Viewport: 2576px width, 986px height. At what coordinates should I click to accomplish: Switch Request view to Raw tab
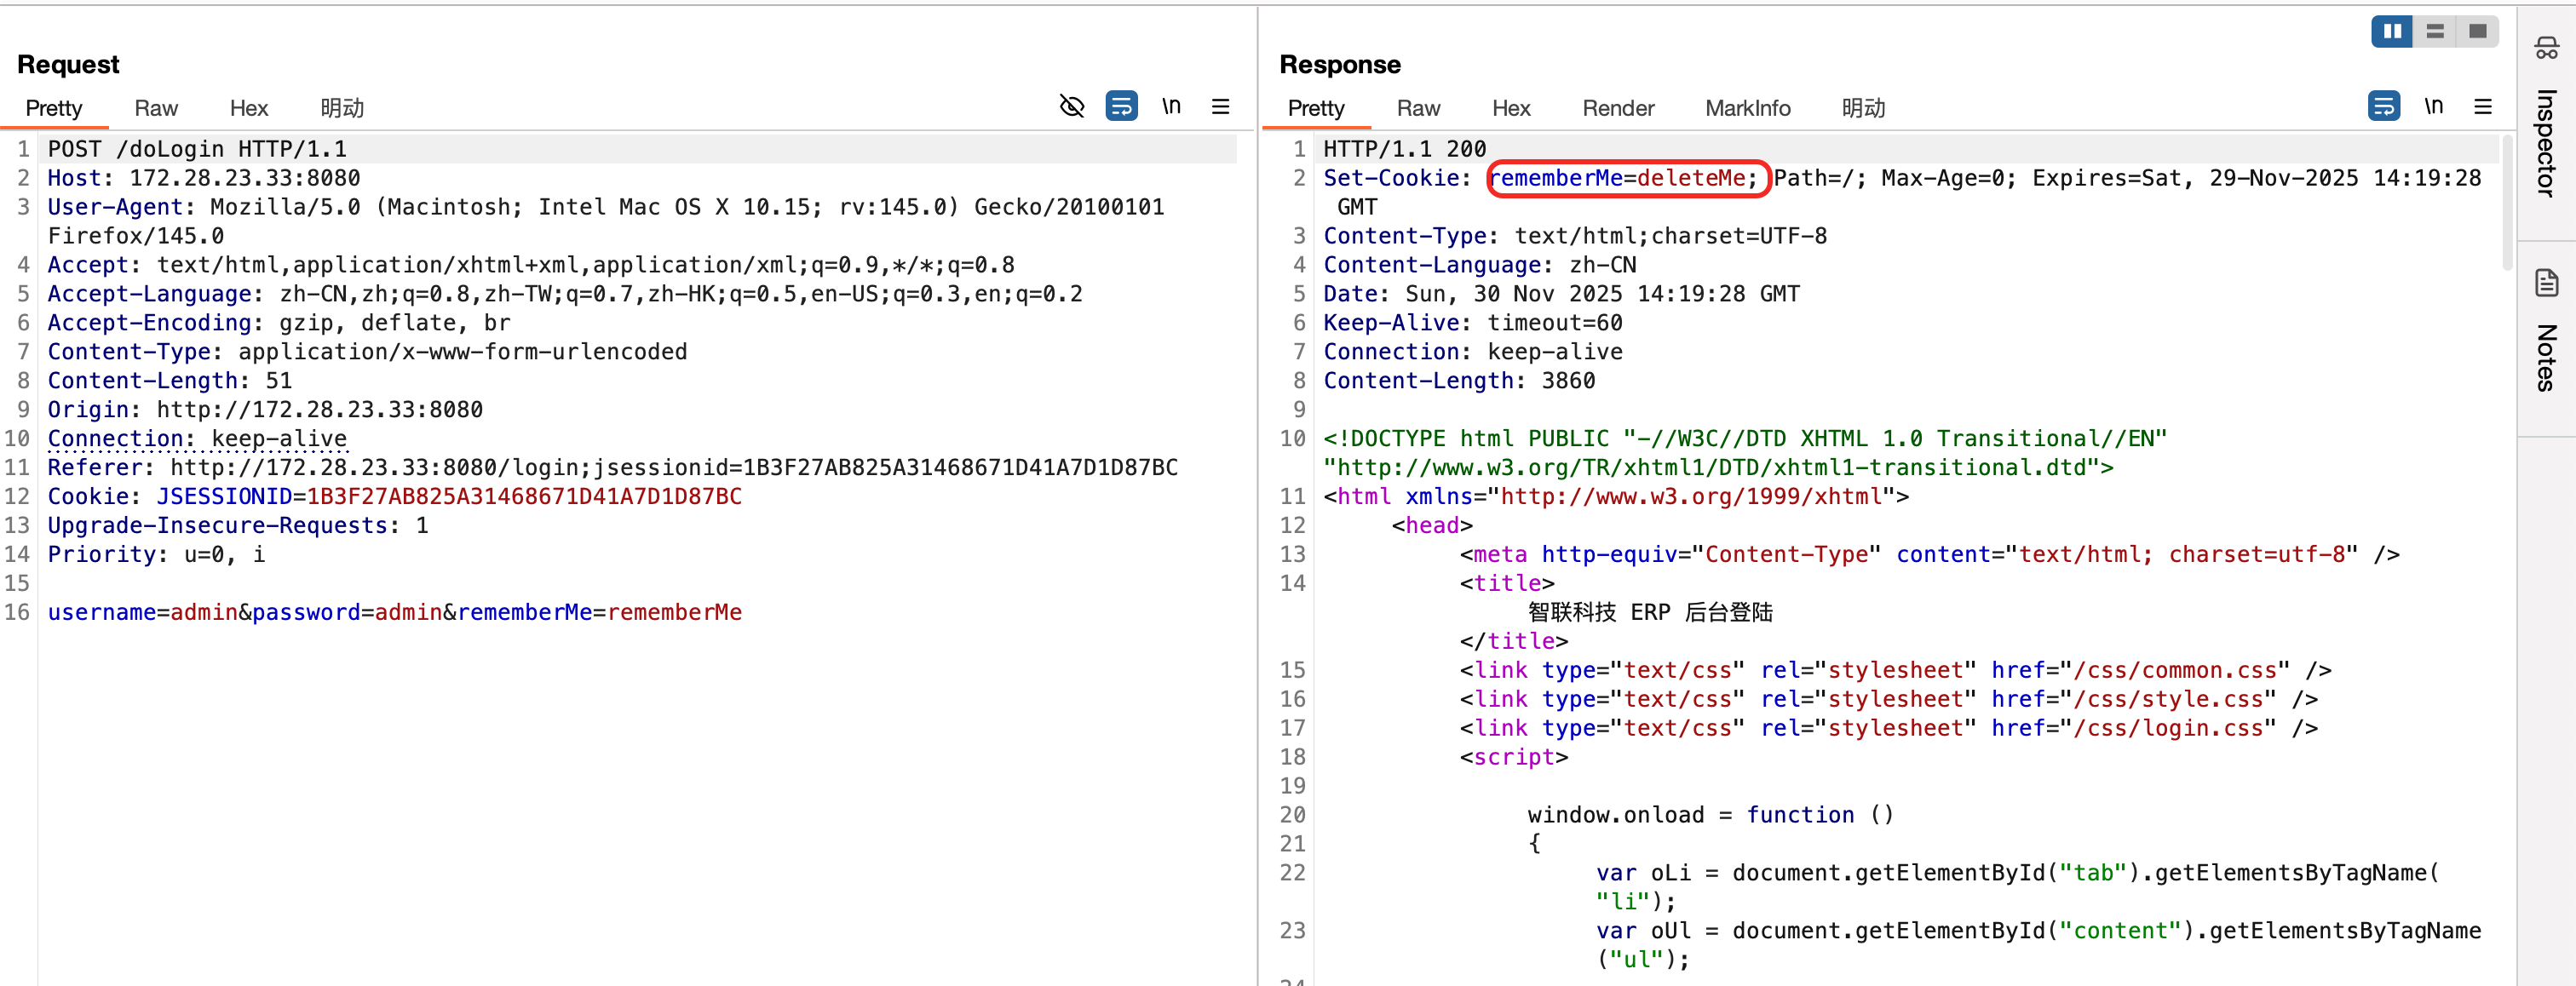tap(156, 108)
